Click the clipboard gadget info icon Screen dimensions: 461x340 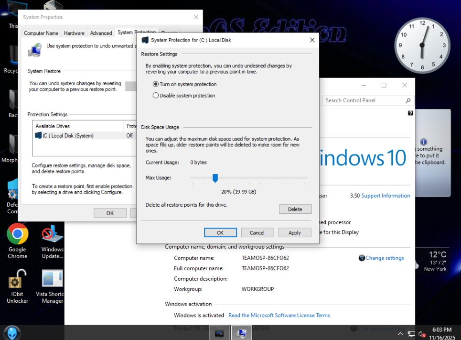tap(423, 142)
